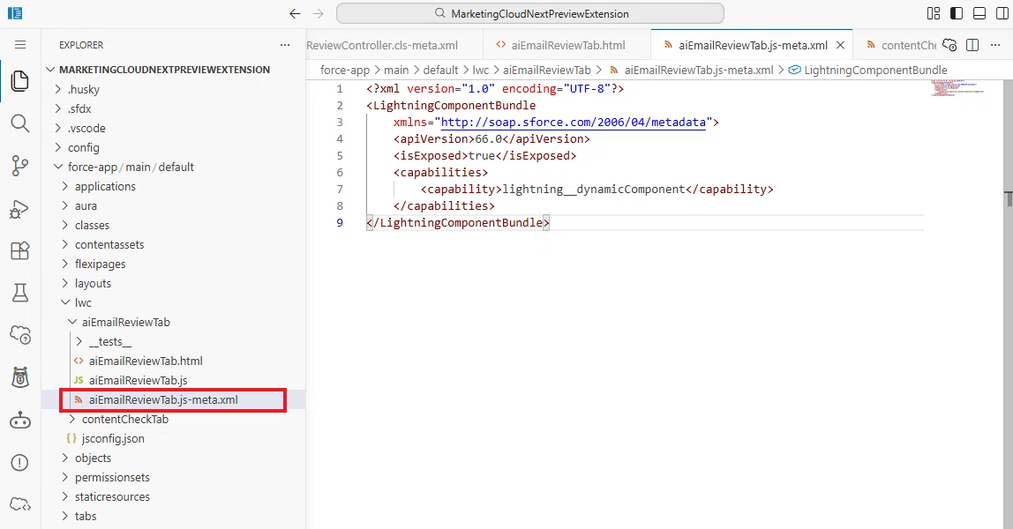Open the Explorer view in activity bar
Image resolution: width=1013 pixels, height=529 pixels.
click(x=20, y=80)
